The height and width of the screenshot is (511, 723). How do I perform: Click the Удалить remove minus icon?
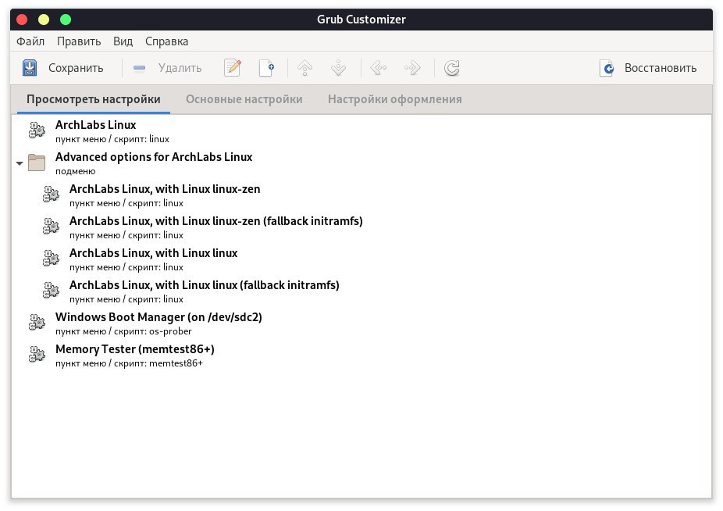pos(139,68)
